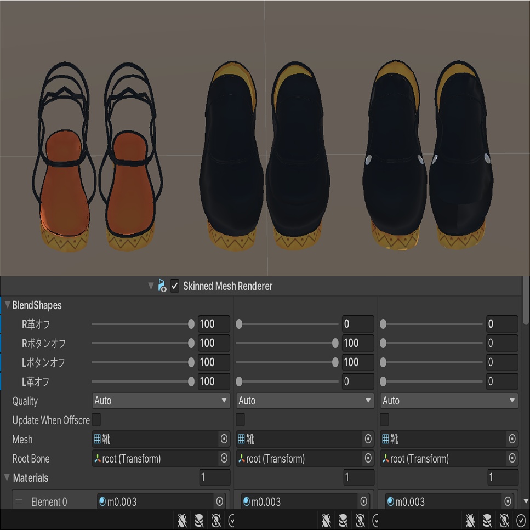The width and height of the screenshot is (530, 530).
Task: Select the plain black shoes in the viewport
Action: click(265, 156)
